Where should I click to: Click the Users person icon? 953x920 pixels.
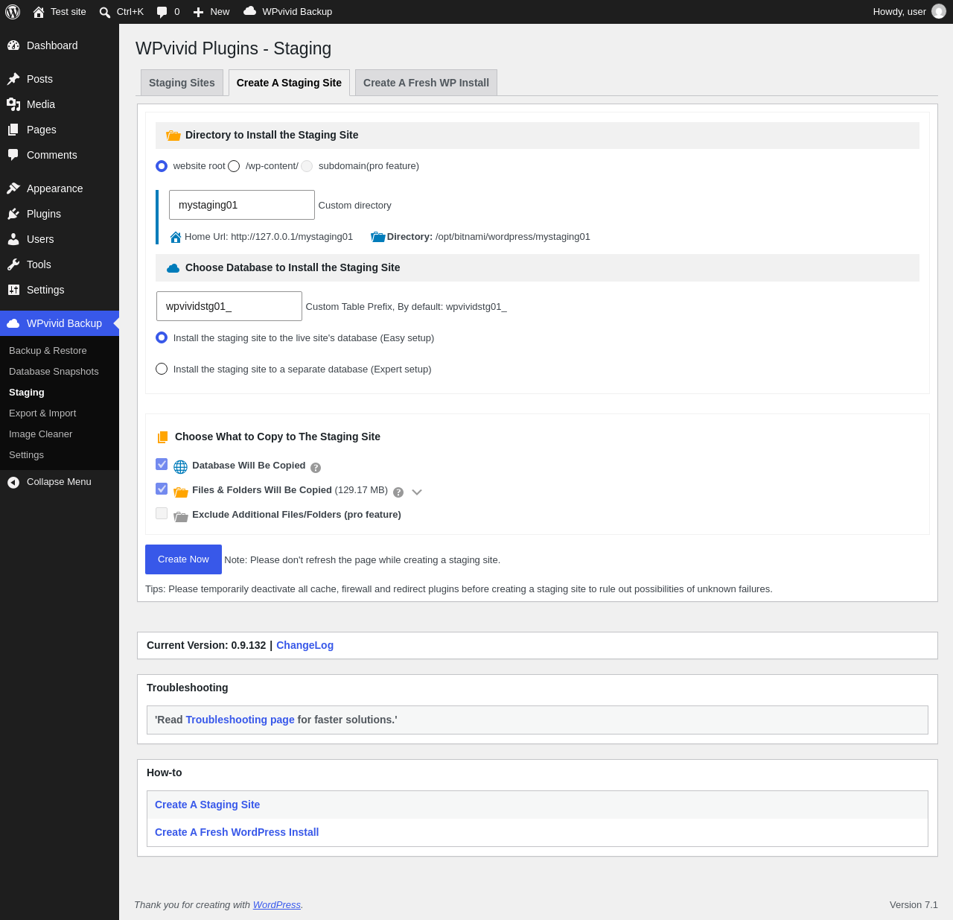(13, 239)
